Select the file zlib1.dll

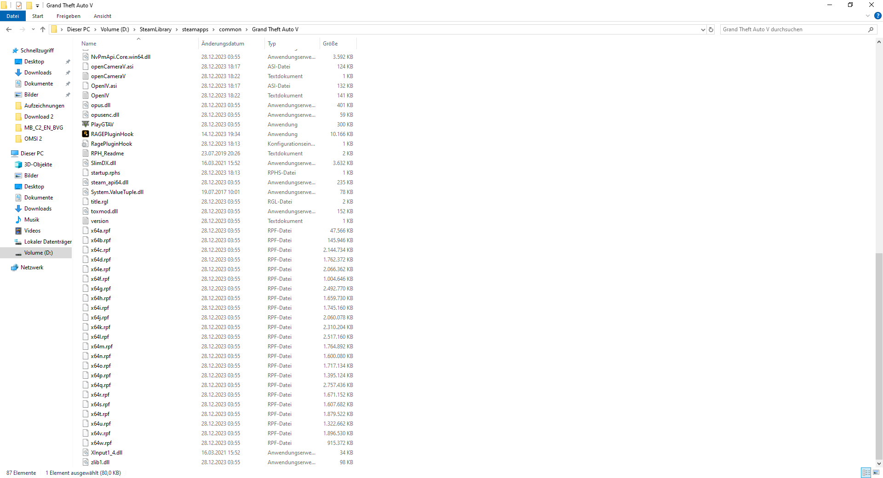pos(100,462)
